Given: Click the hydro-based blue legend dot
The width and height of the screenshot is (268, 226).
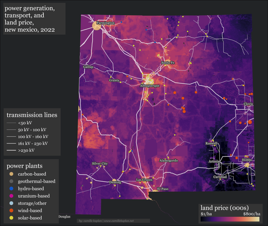Looking at the screenshot, I should point(11,189).
